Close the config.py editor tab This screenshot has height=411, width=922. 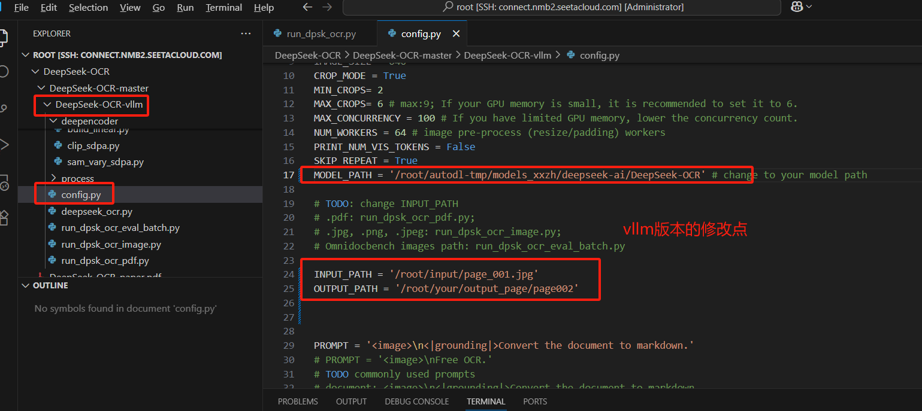coord(456,34)
